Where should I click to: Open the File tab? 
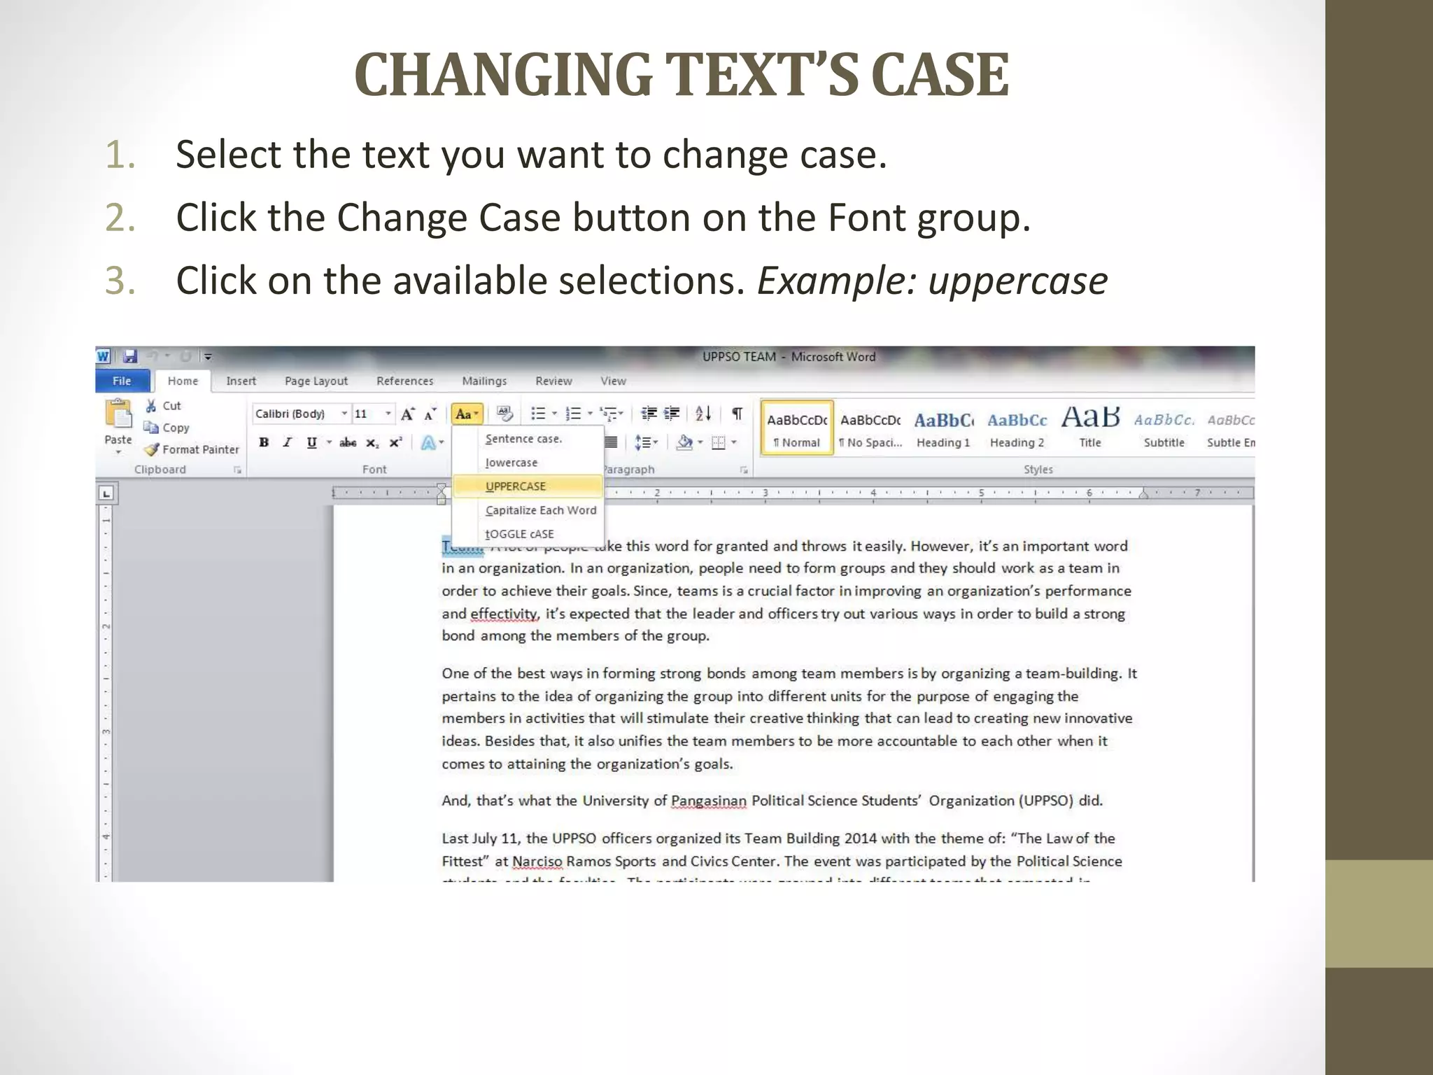(122, 381)
